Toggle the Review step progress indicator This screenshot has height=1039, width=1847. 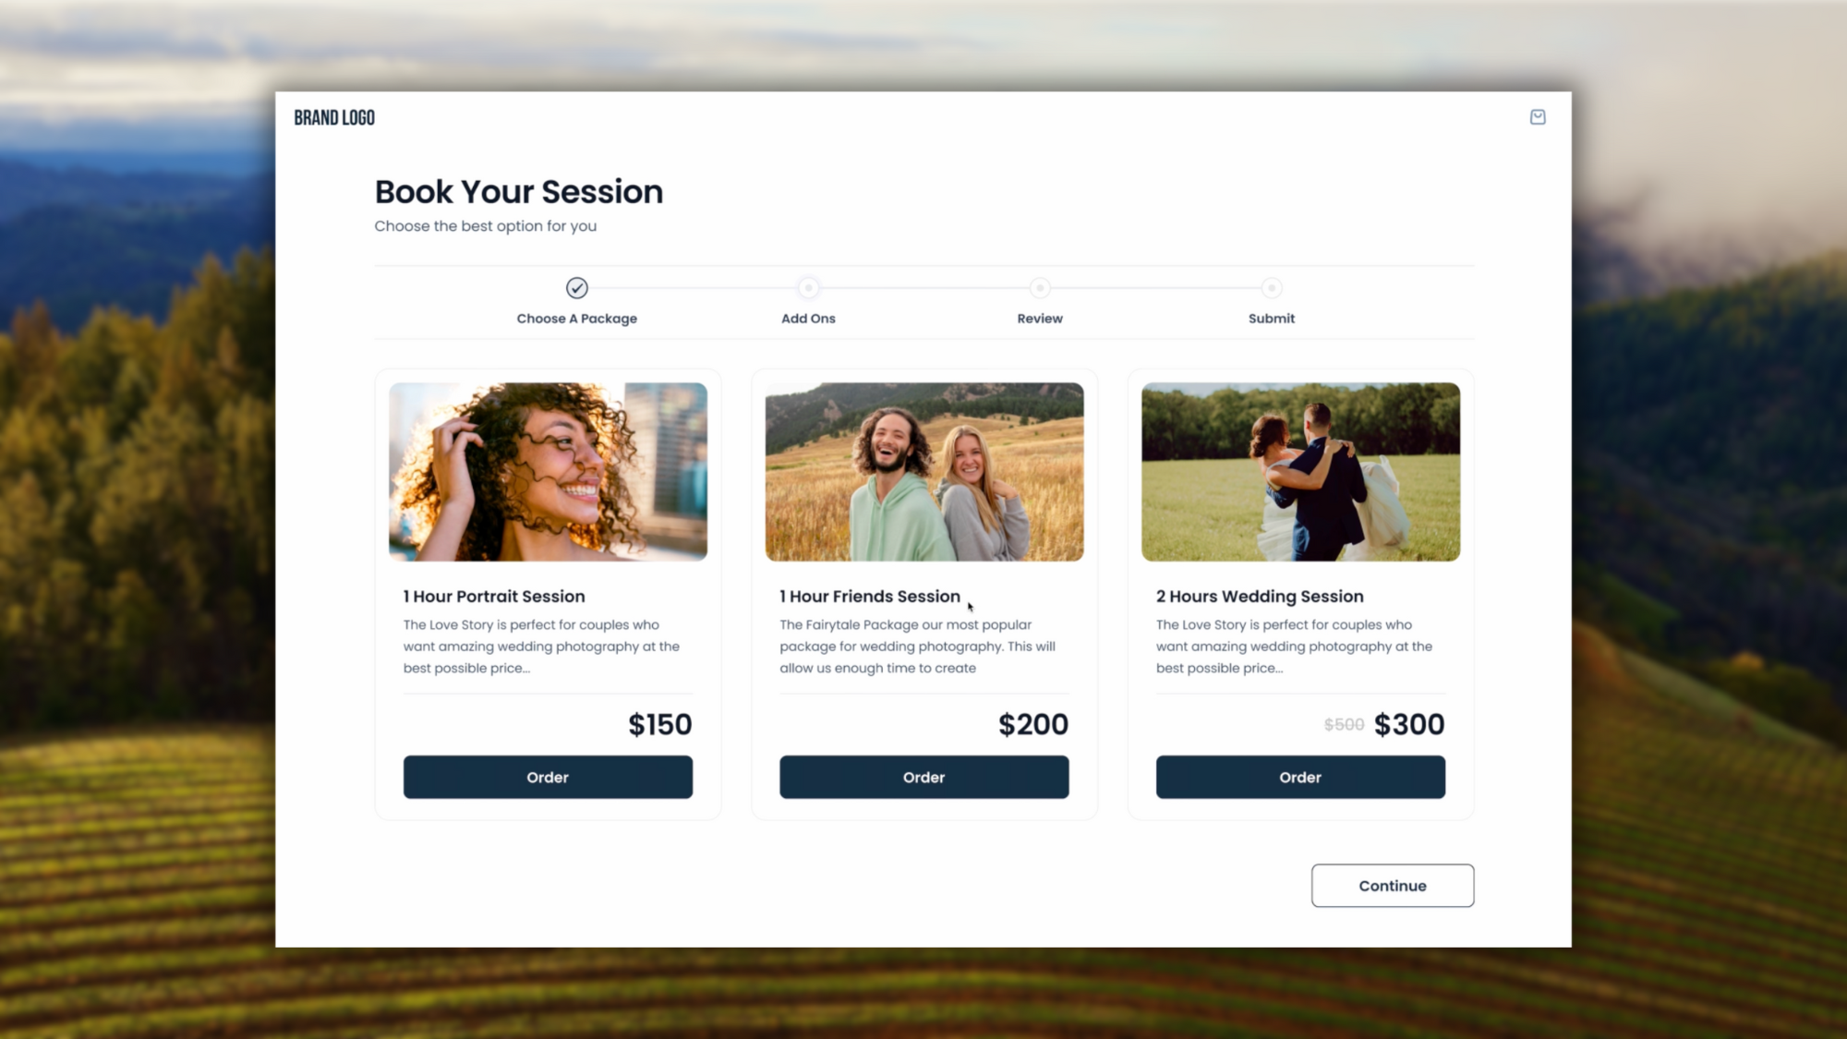click(1039, 286)
